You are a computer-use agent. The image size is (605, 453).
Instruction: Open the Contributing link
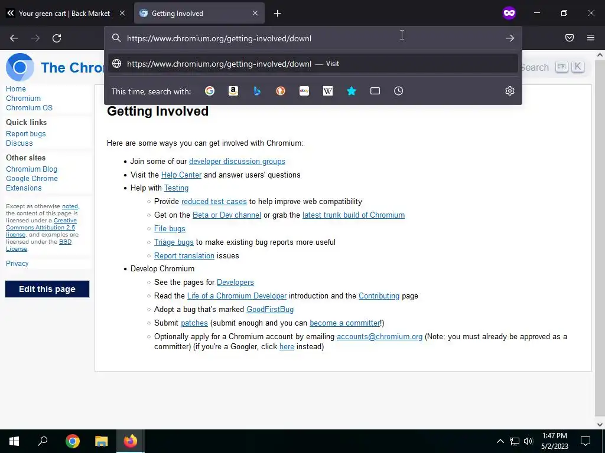(379, 296)
